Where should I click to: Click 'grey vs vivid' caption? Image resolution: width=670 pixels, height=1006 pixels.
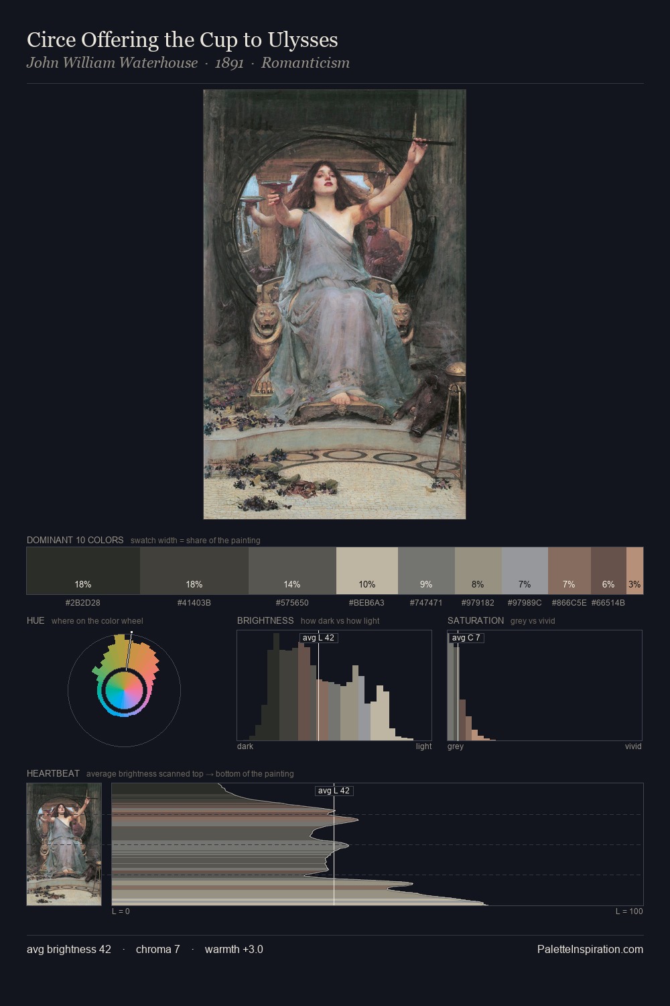[533, 621]
